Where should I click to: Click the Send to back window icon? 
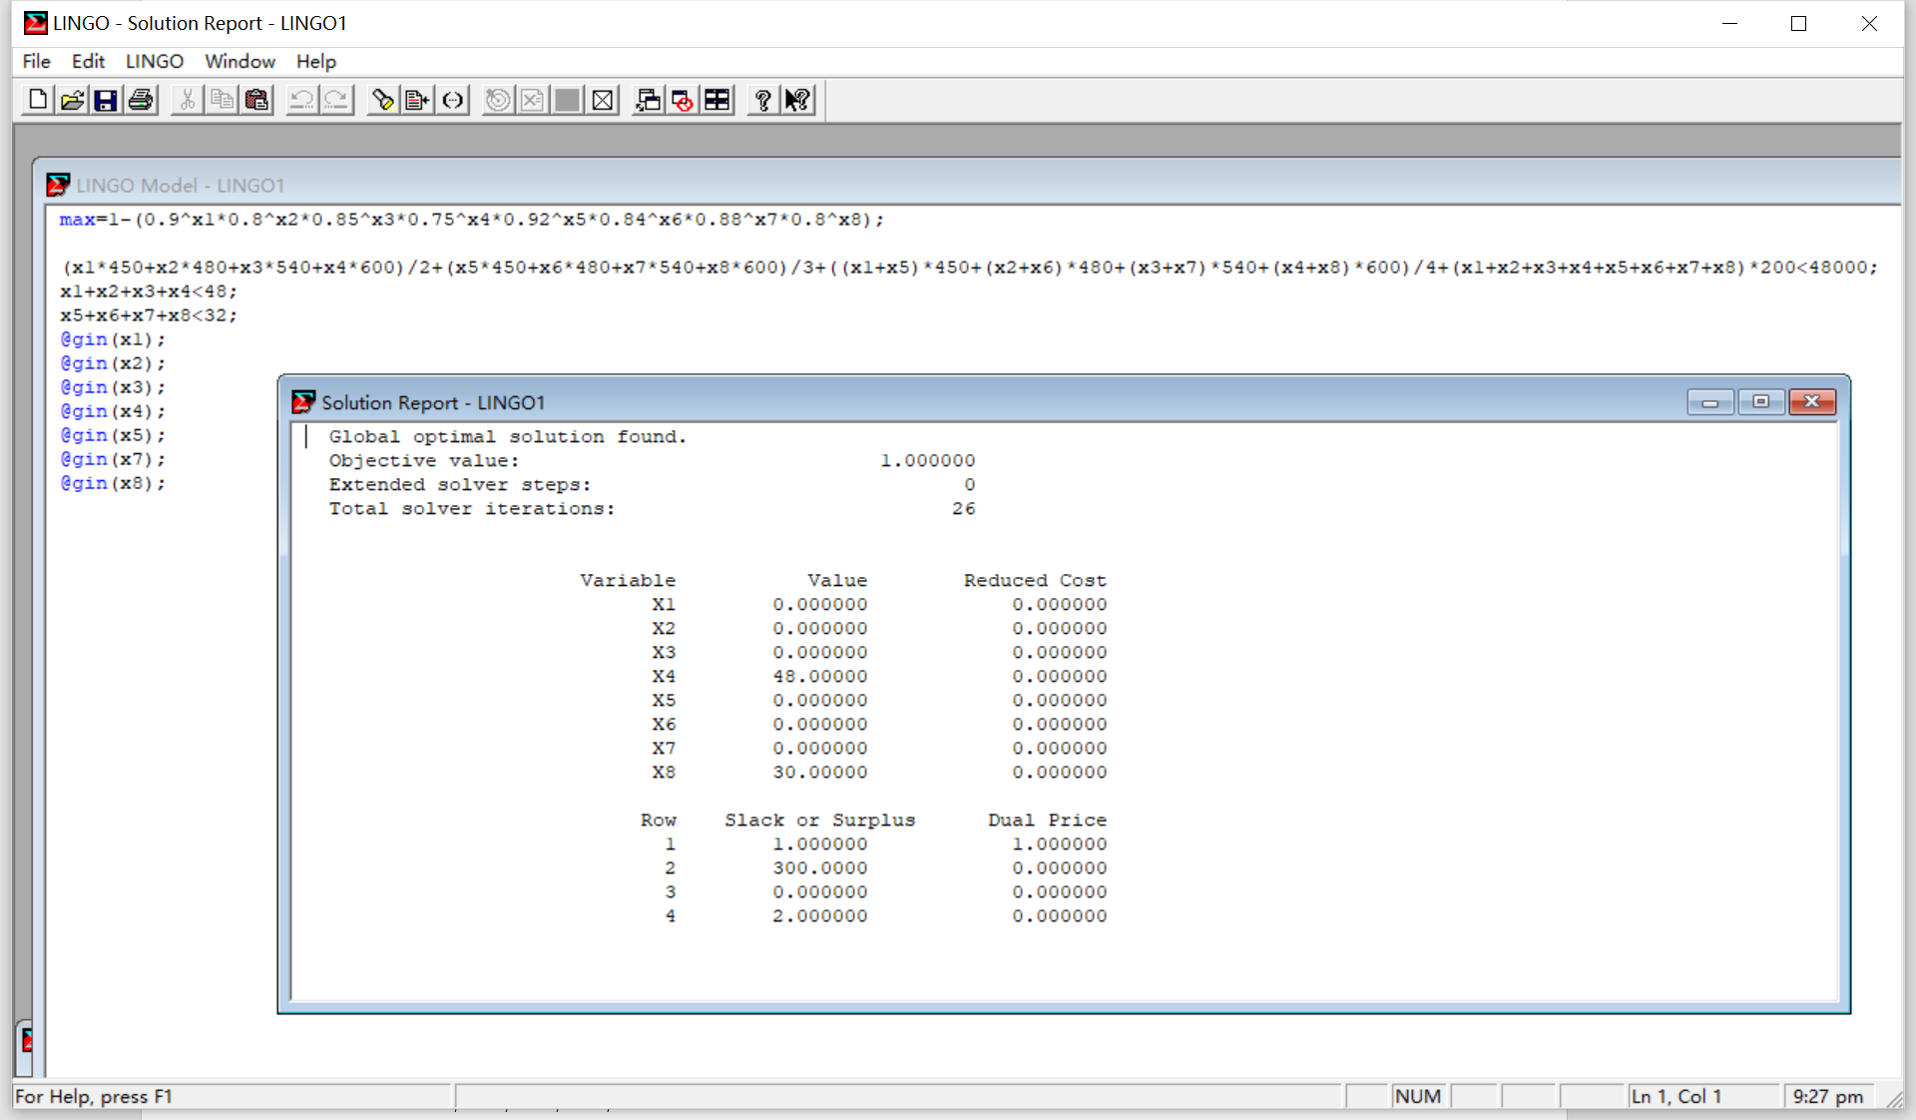click(x=648, y=100)
